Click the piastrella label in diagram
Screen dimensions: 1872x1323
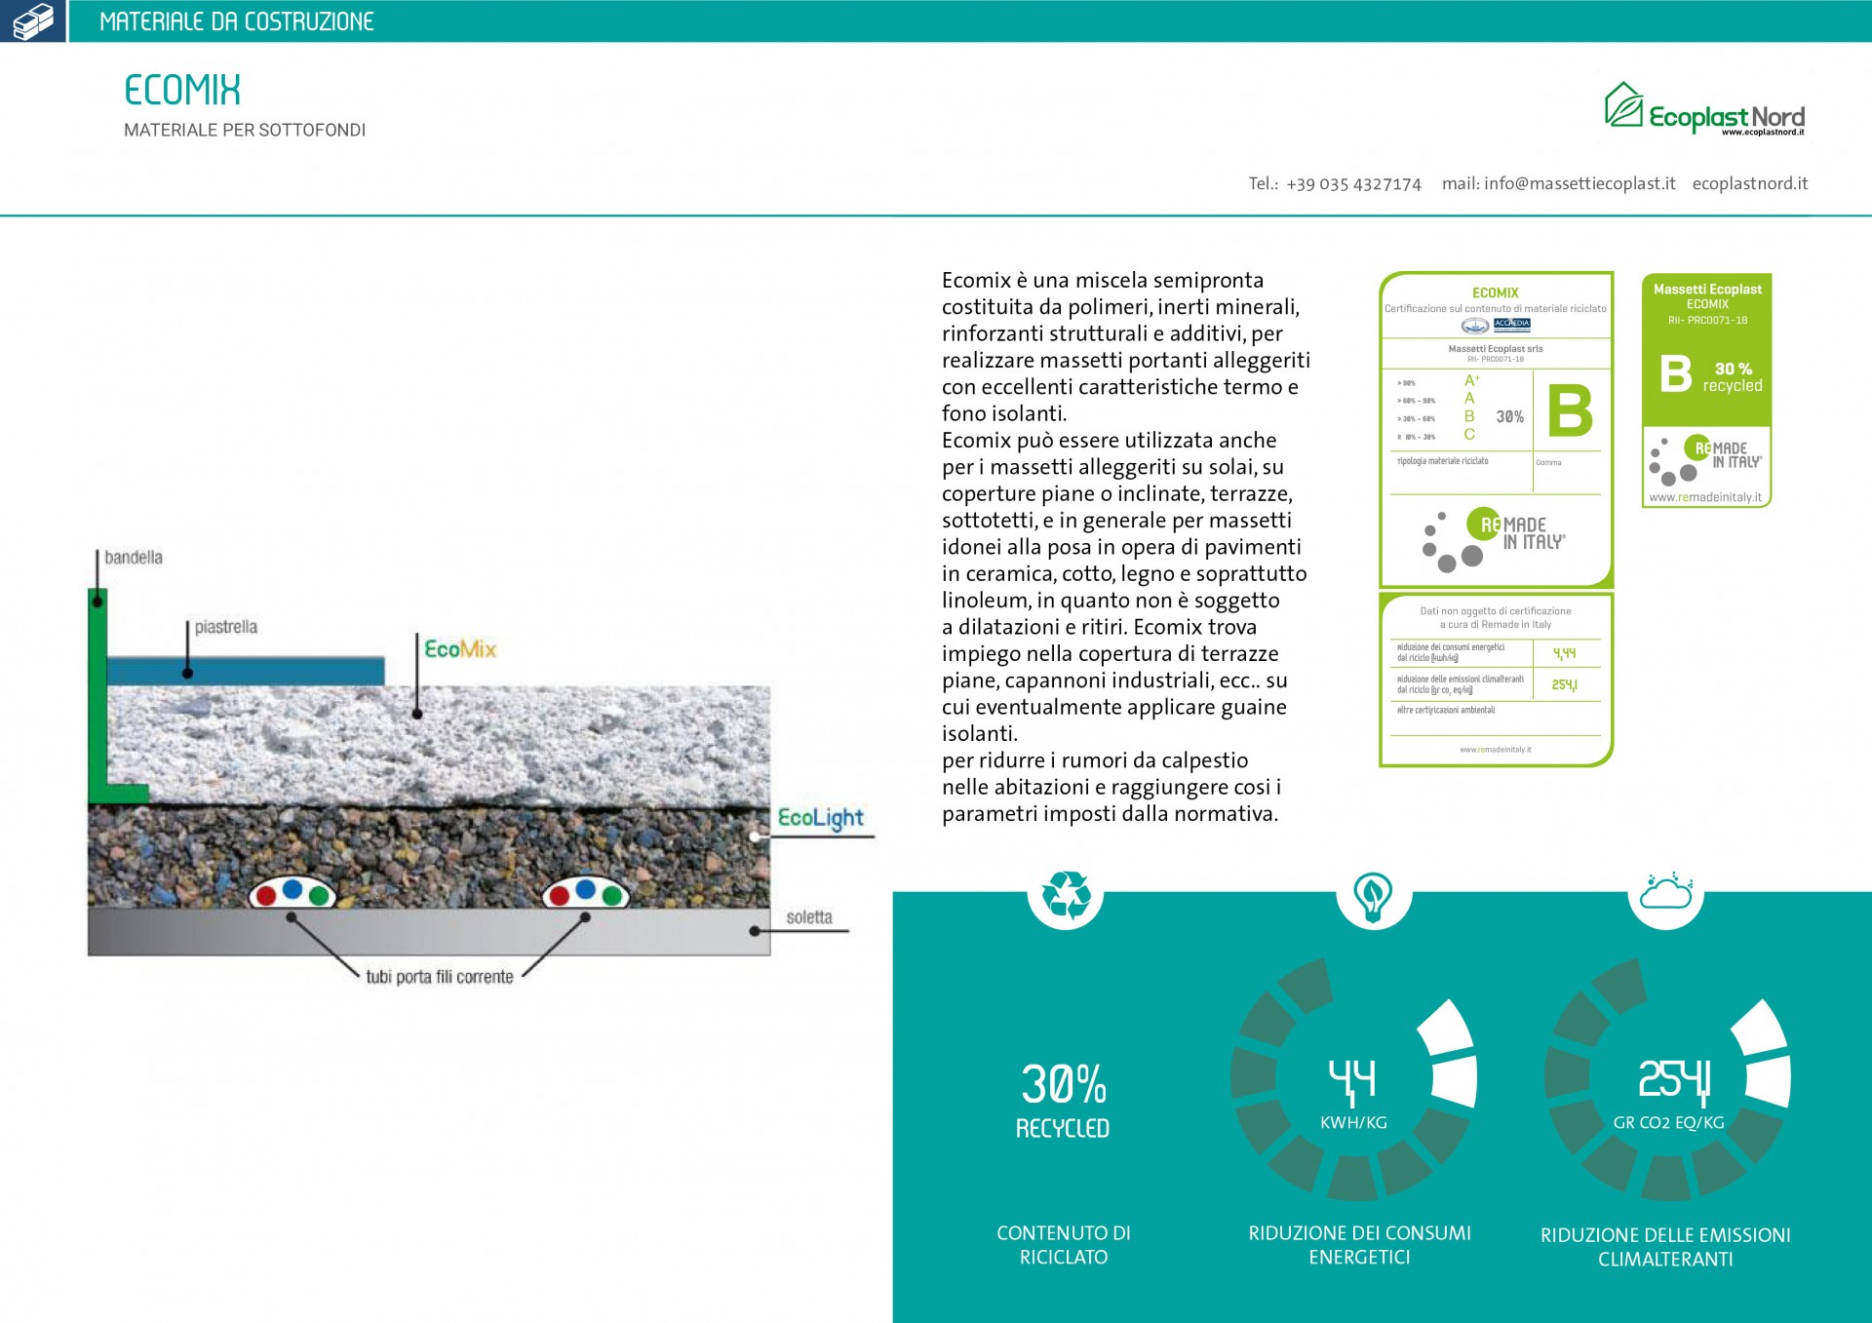pyautogui.click(x=226, y=627)
